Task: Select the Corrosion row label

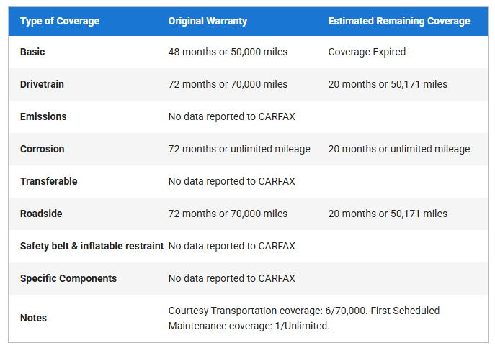Action: pyautogui.click(x=42, y=150)
